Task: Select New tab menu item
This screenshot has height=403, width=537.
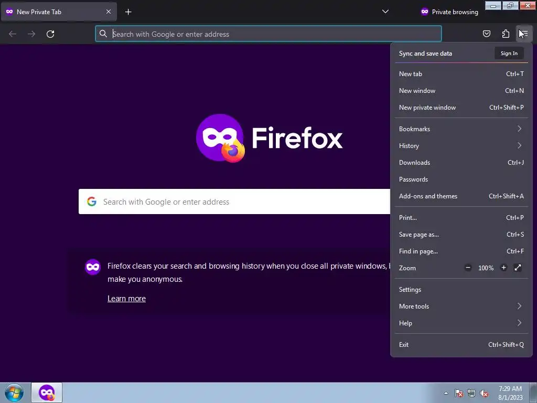Action: [x=461, y=73]
